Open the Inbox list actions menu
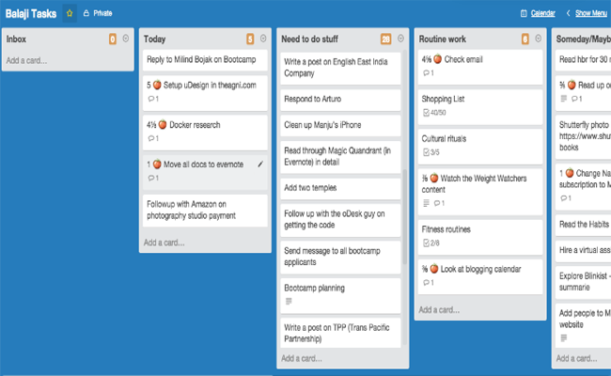 point(126,39)
